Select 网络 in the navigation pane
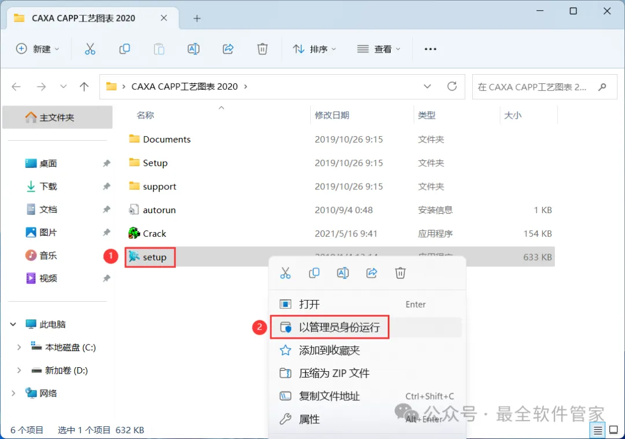Image resolution: width=625 pixels, height=439 pixels. pyautogui.click(x=41, y=394)
